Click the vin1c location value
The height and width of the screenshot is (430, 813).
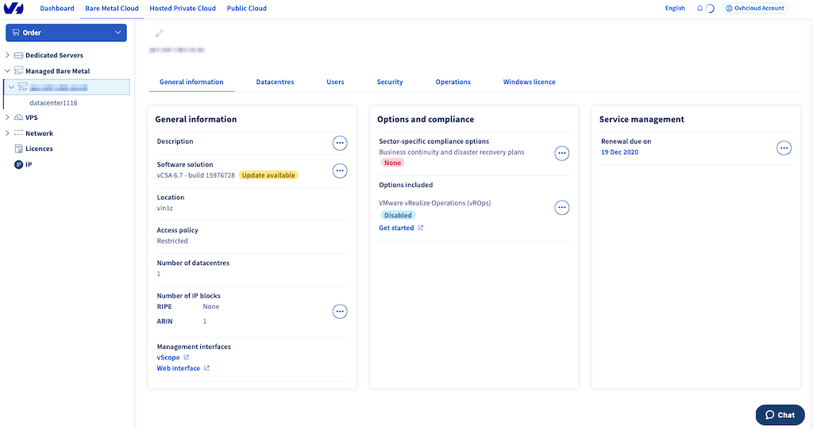(x=165, y=209)
